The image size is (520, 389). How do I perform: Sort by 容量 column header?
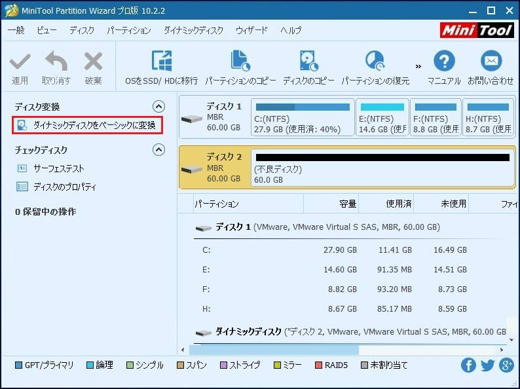(x=331, y=204)
